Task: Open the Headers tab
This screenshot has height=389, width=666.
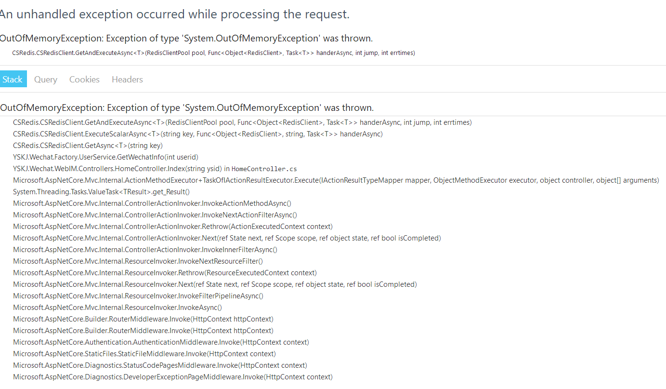Action: tap(127, 79)
